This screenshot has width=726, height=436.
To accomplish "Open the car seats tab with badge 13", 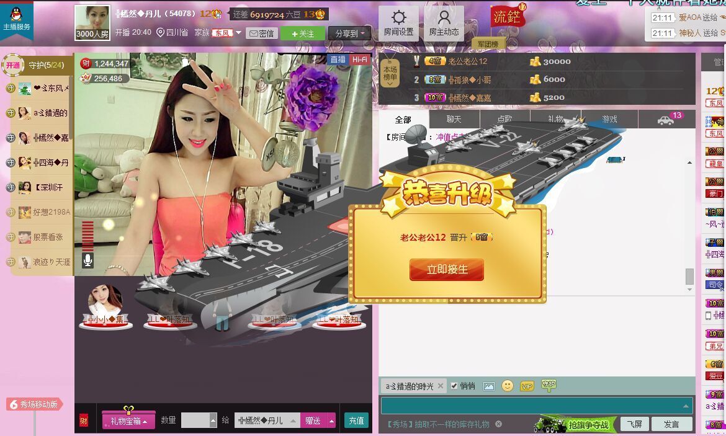I will click(x=666, y=119).
